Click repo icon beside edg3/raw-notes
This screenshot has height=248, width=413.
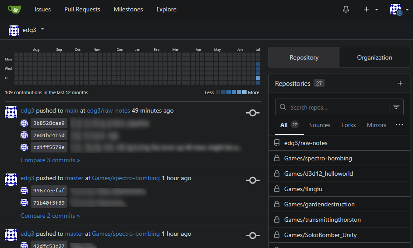[276, 143]
